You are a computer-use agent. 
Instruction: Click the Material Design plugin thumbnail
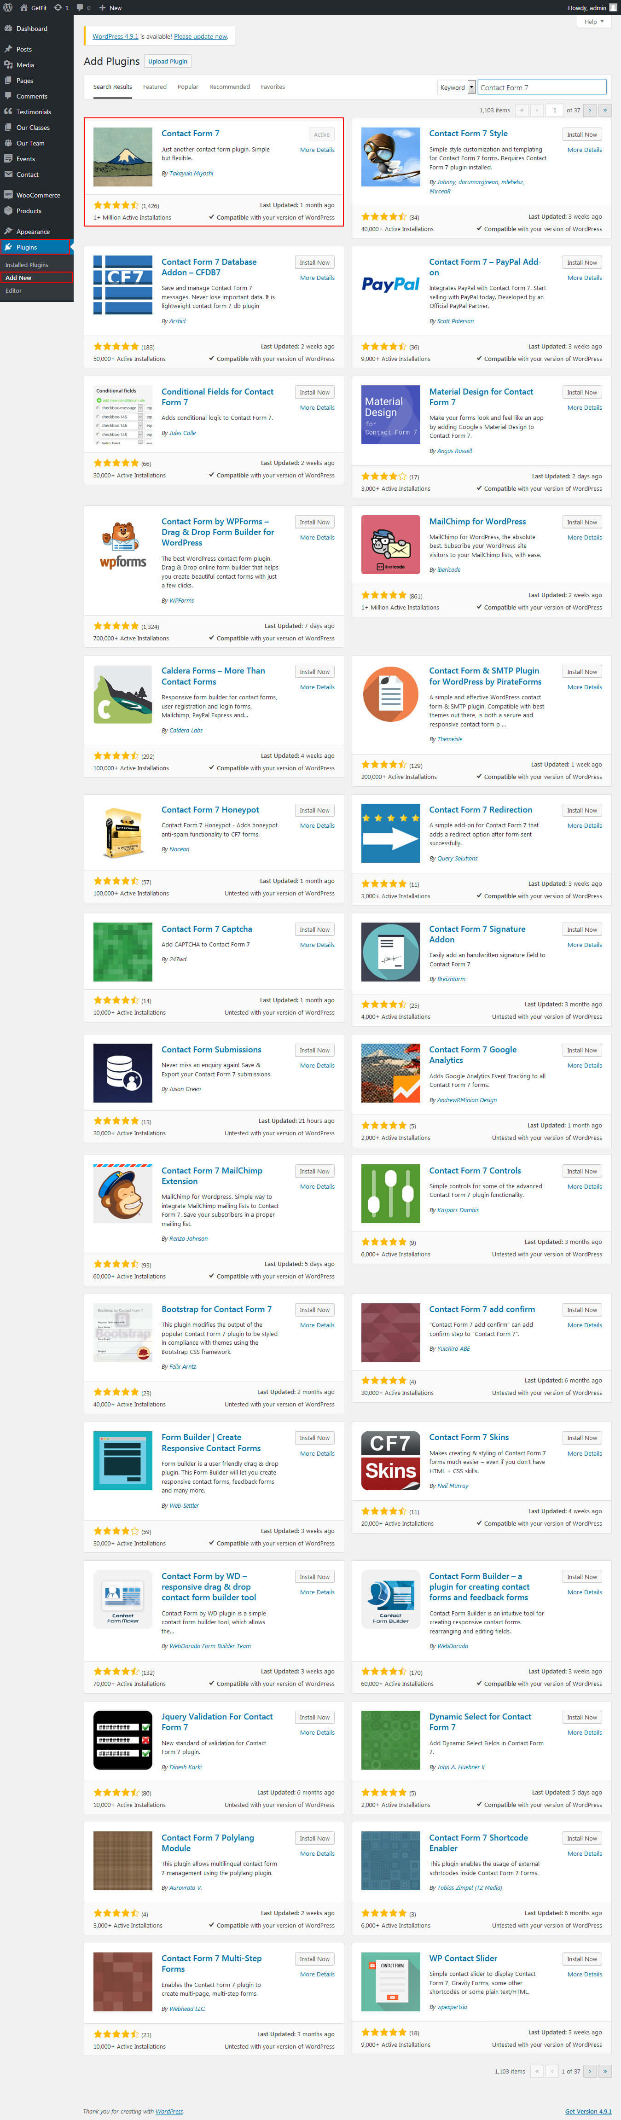[391, 416]
